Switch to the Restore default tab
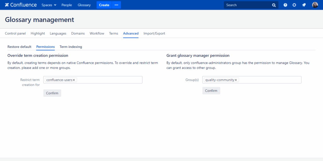Image resolution: width=323 pixels, height=161 pixels. point(19,47)
